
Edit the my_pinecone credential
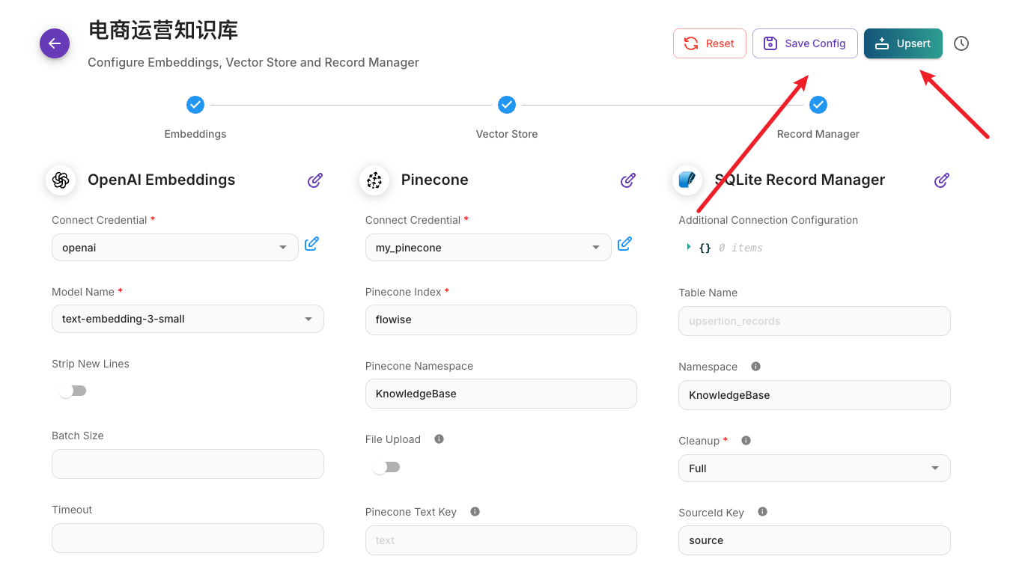[625, 244]
